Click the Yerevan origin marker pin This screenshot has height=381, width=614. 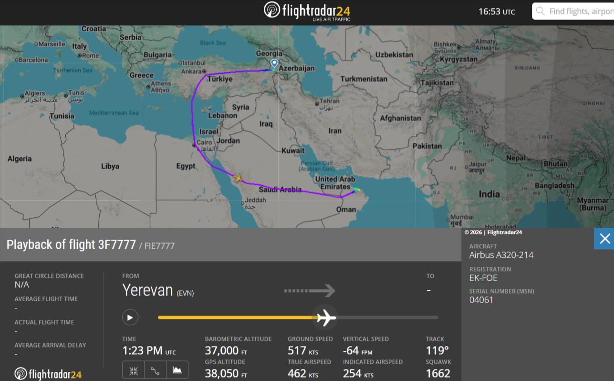(x=274, y=63)
